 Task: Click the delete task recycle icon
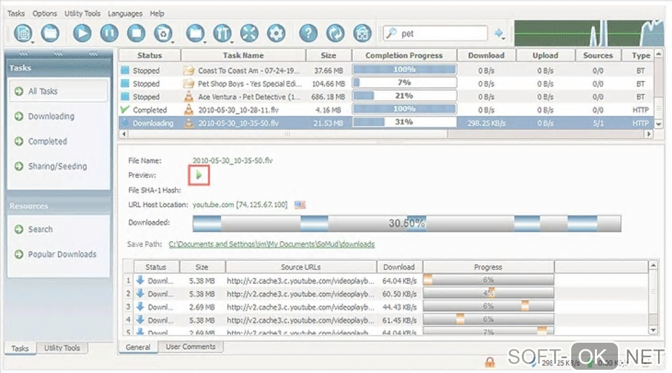(163, 33)
